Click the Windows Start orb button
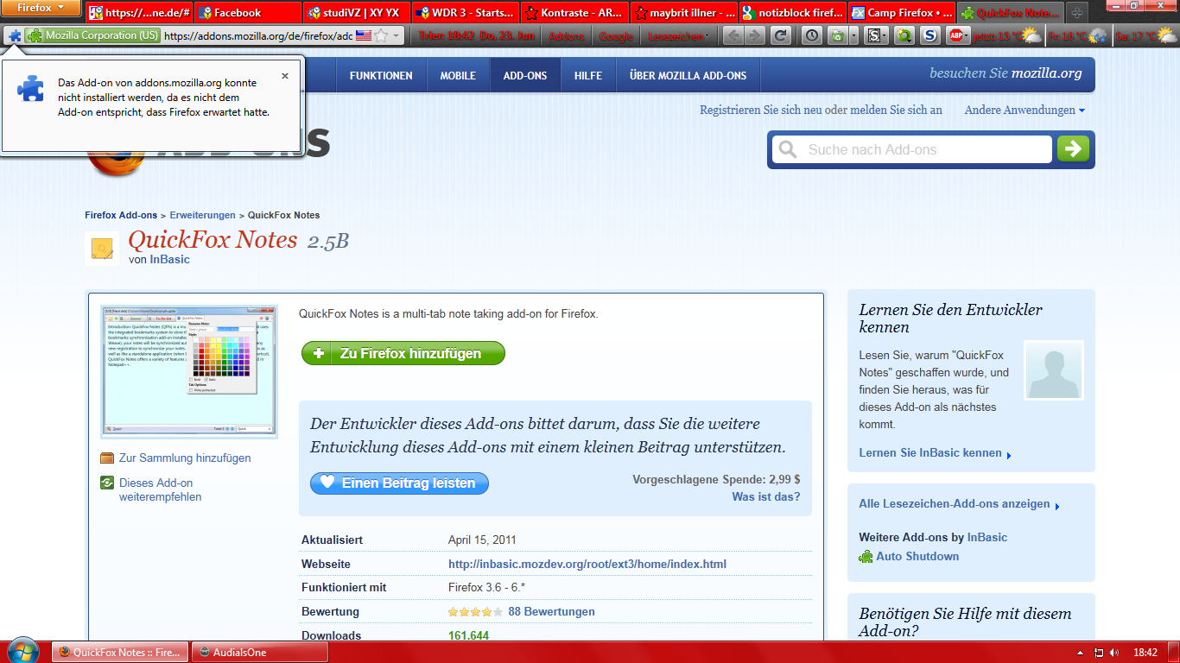Image resolution: width=1180 pixels, height=663 pixels. pos(22,652)
